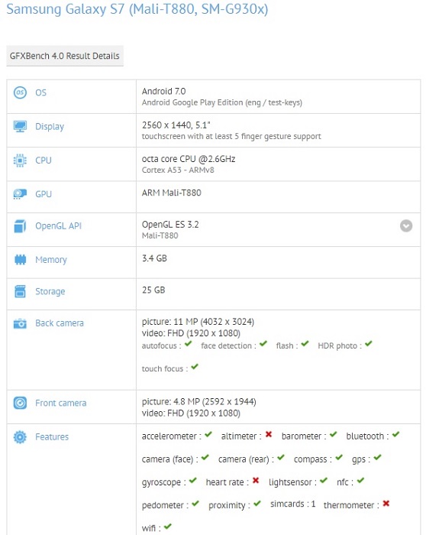Image resolution: width=426 pixels, height=535 pixels.
Task: Click the Memory chip icon
Action: tap(20, 260)
